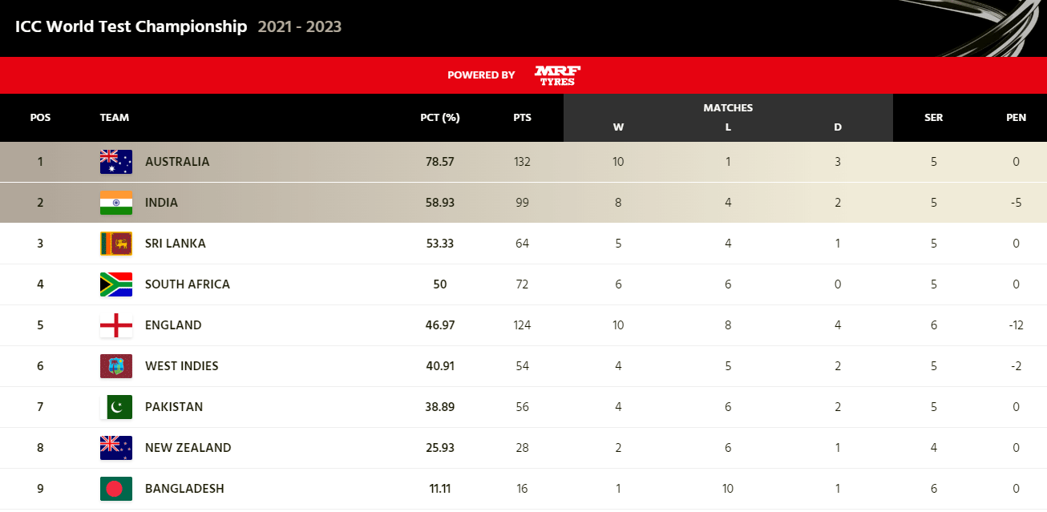Select the PTS column header
1047x512 pixels.
coord(522,118)
